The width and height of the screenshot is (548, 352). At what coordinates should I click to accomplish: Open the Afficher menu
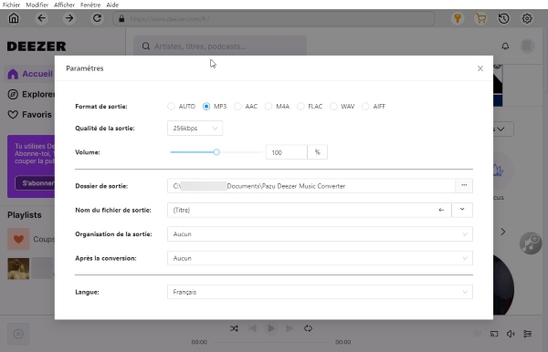(64, 5)
